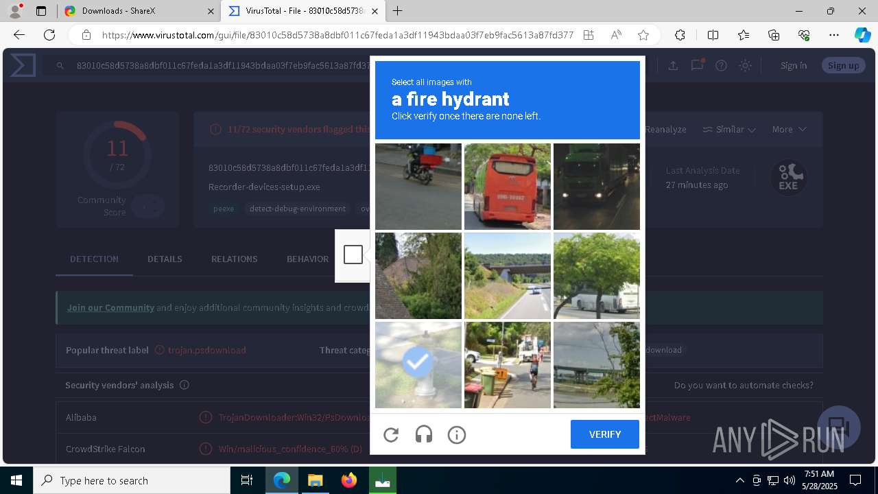Open the tab actions menu icon
The image size is (878, 494).
point(41,11)
